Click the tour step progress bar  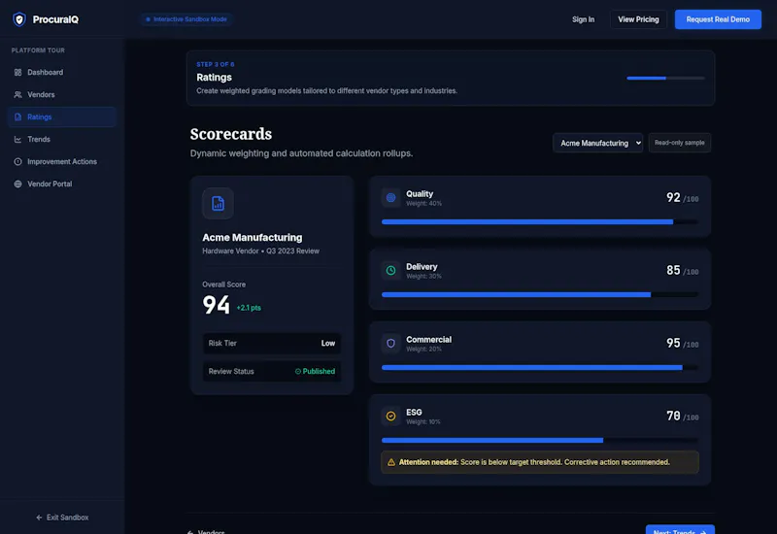click(665, 78)
